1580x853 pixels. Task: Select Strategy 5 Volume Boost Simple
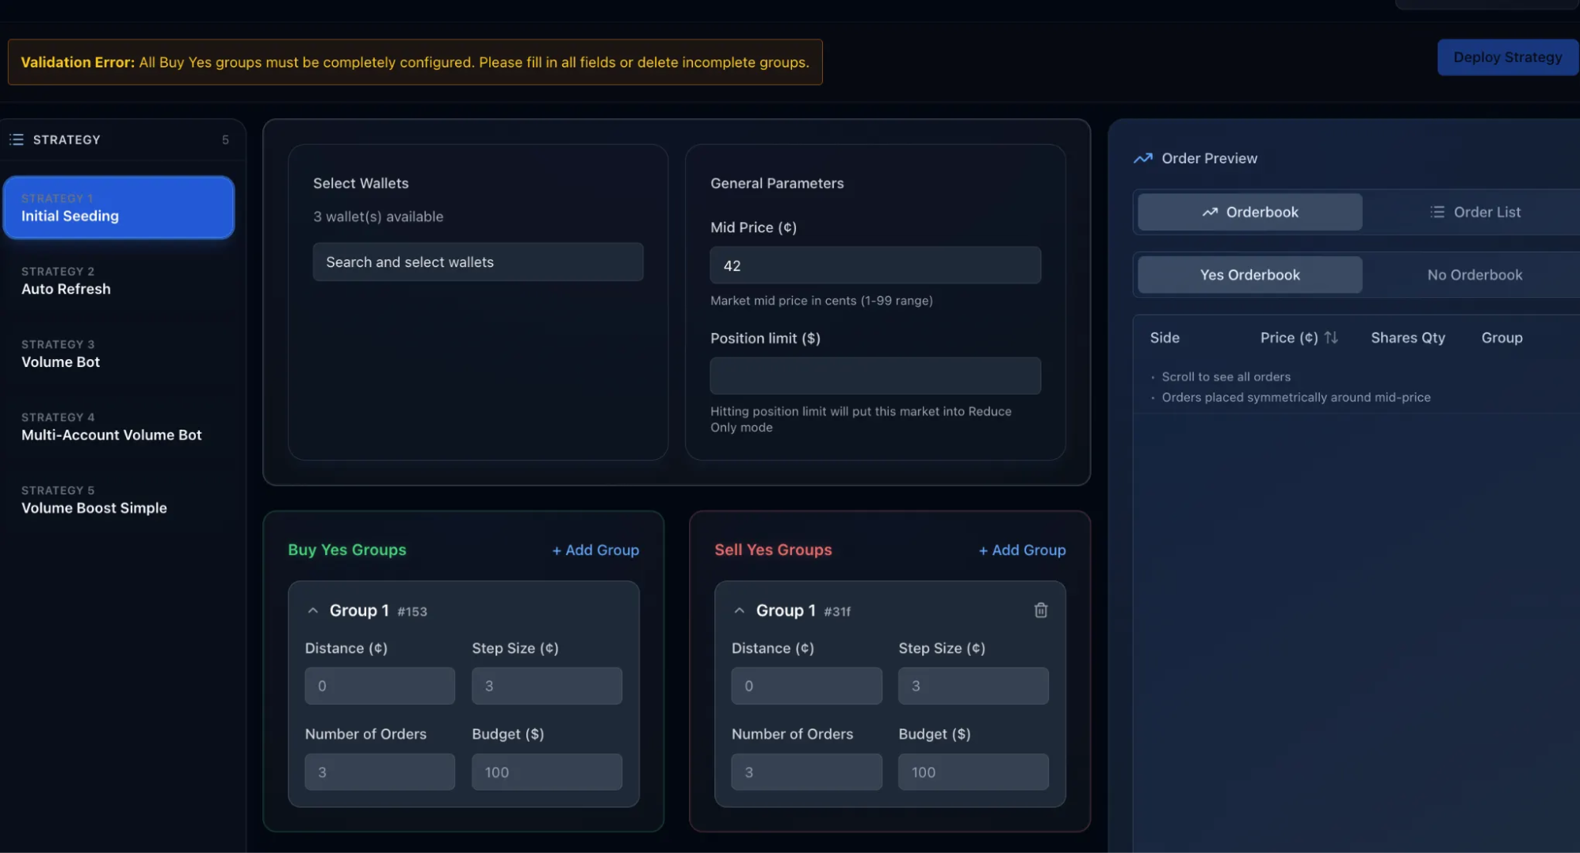pyautogui.click(x=119, y=500)
